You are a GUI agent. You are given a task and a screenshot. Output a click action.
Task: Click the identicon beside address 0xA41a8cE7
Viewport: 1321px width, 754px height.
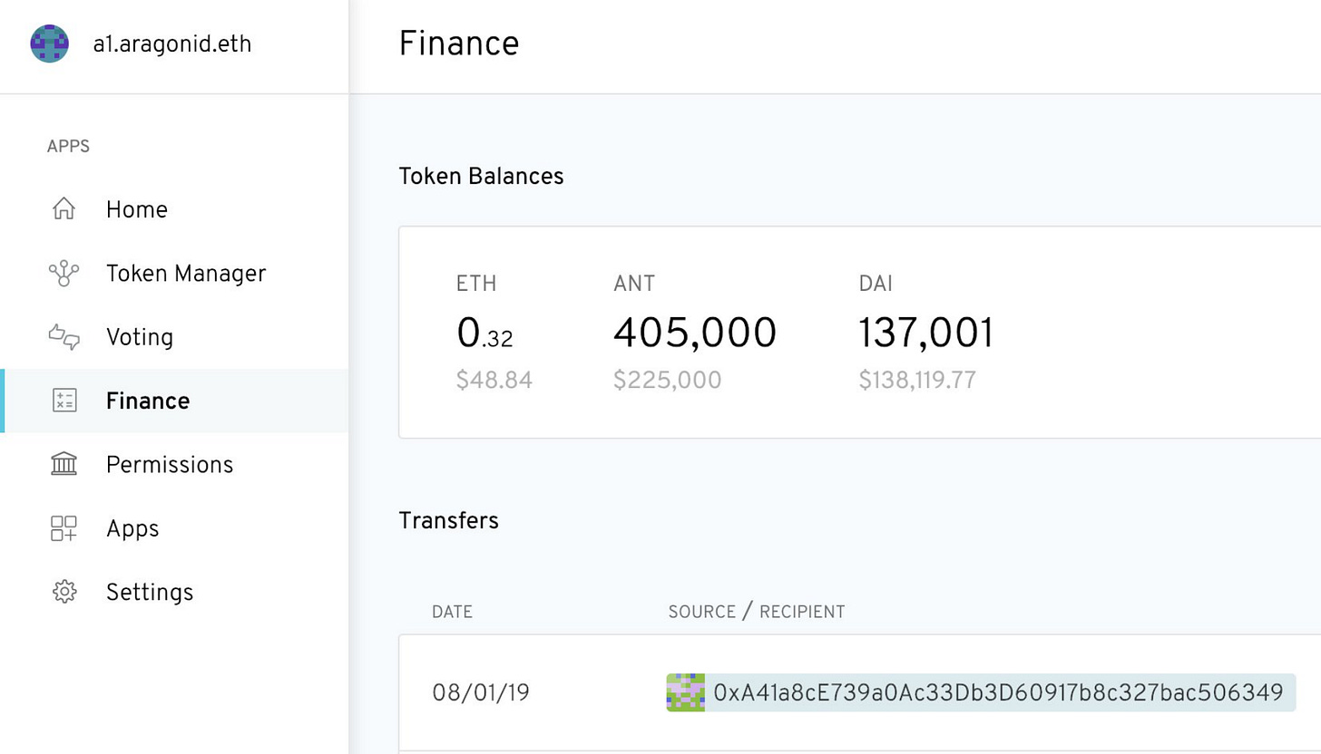click(x=686, y=692)
